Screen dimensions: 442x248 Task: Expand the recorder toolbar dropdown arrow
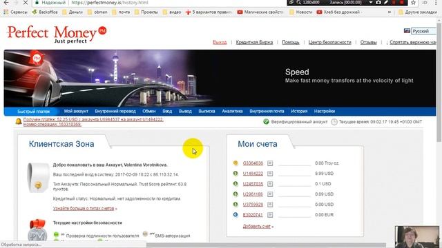[x=371, y=3]
